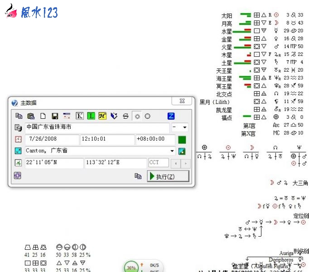This screenshot has height=272, width=309.
Task: Click the copy icon beside execute button
Action: click(138, 176)
